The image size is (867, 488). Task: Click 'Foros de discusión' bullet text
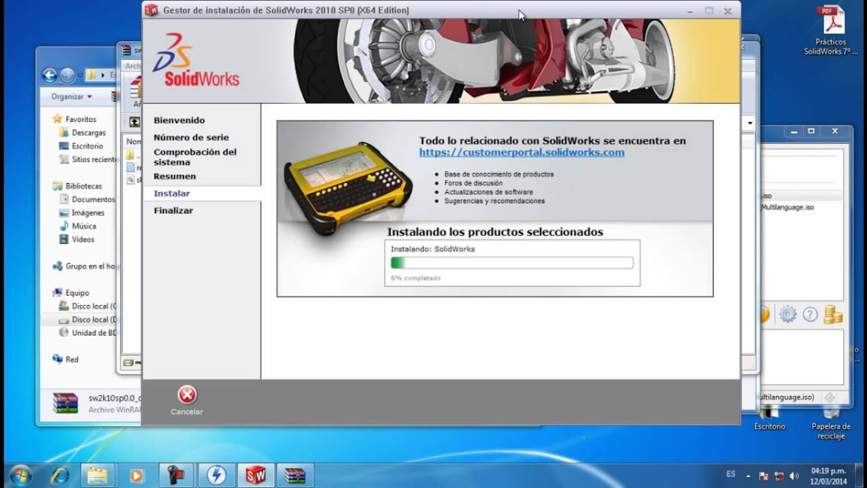click(x=473, y=183)
